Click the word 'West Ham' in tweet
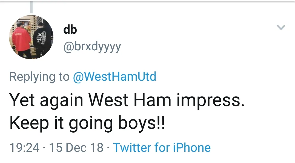Viewport: 295px width, 163px height. pos(129,100)
